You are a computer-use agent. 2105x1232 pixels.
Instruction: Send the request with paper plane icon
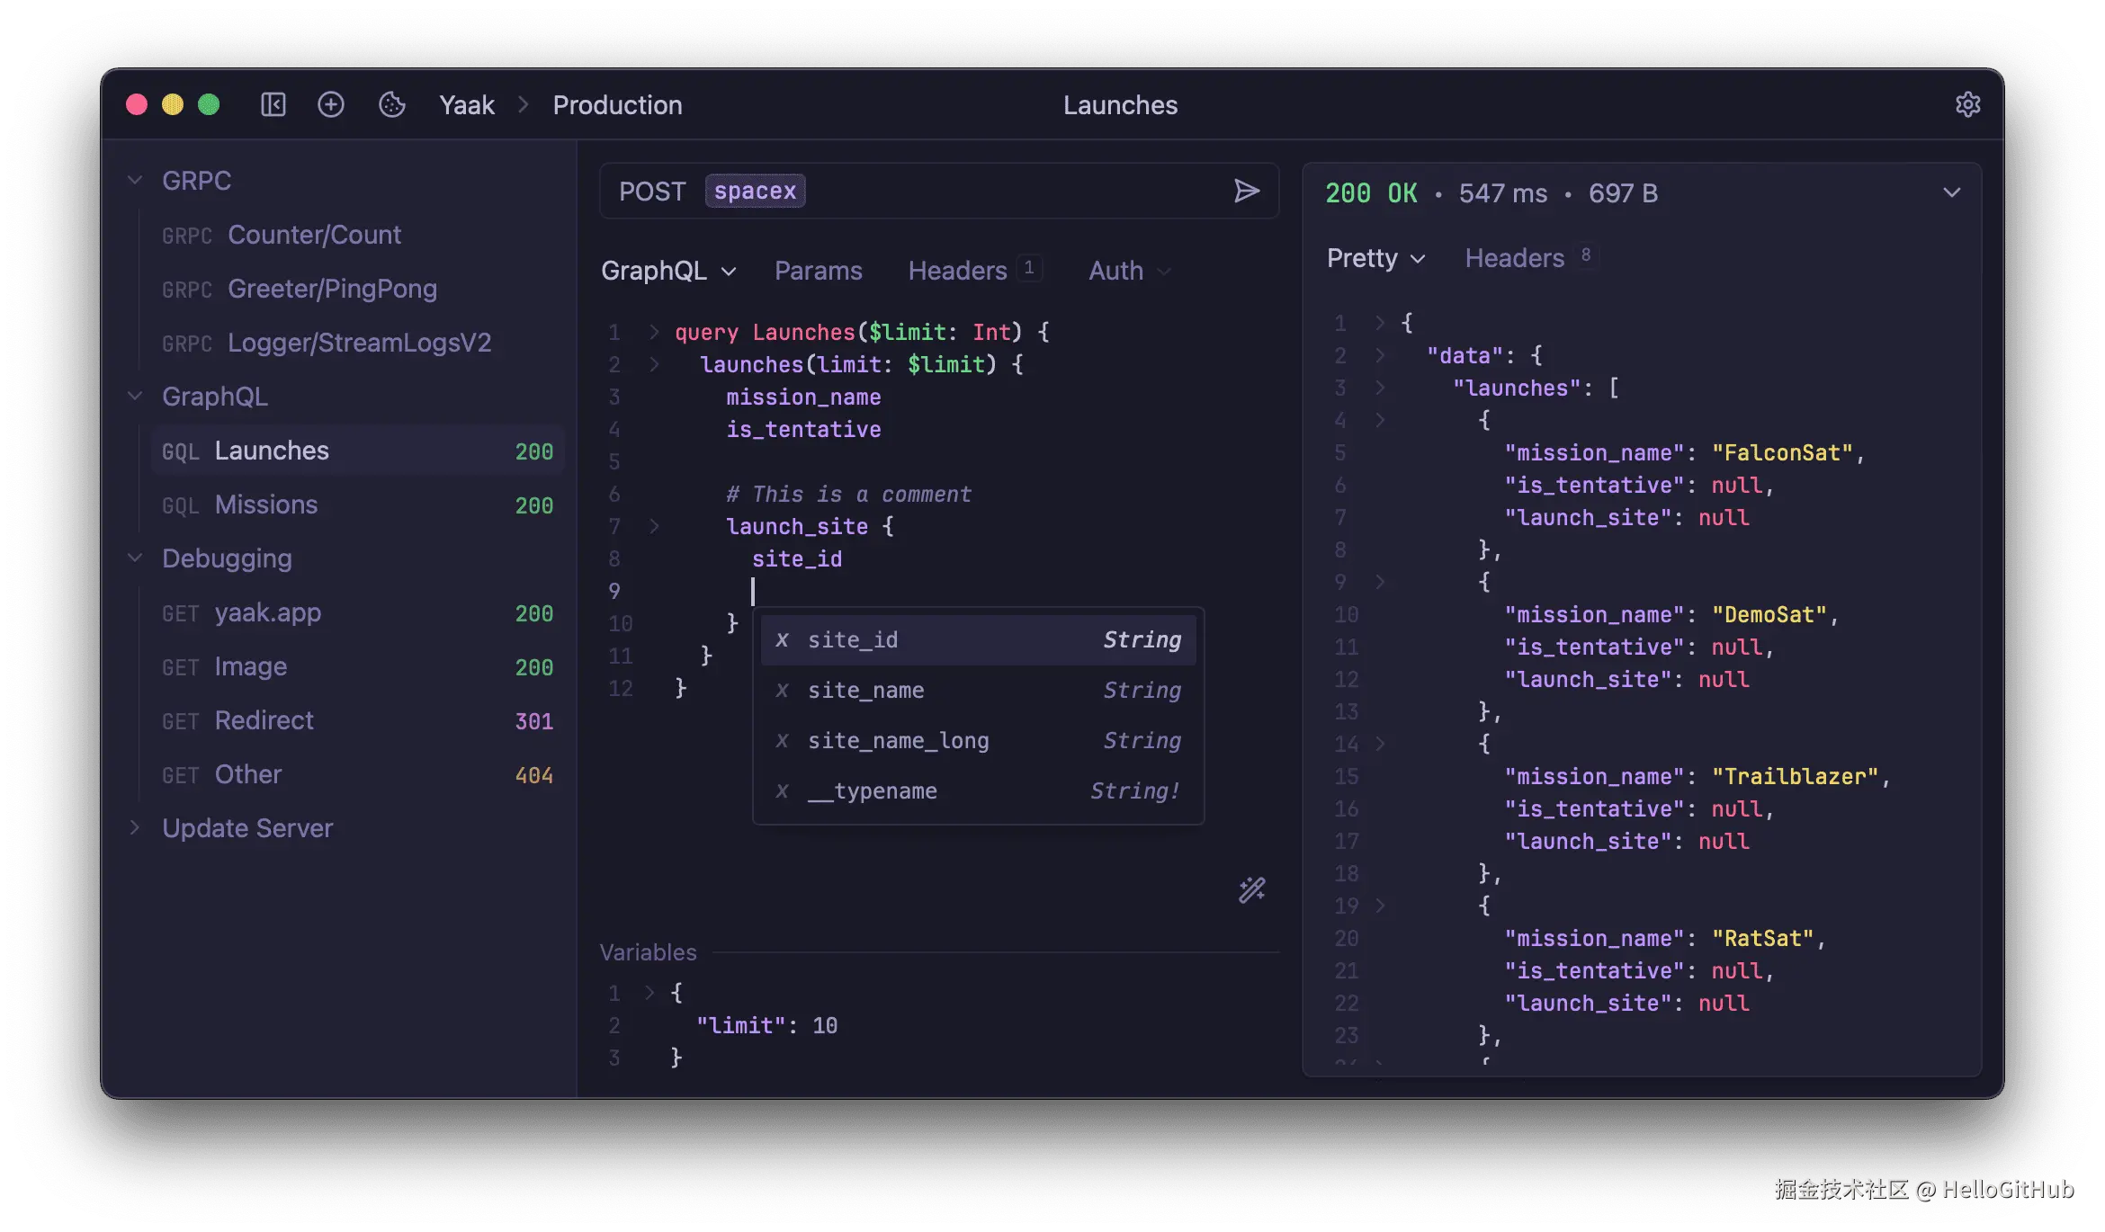[1246, 191]
